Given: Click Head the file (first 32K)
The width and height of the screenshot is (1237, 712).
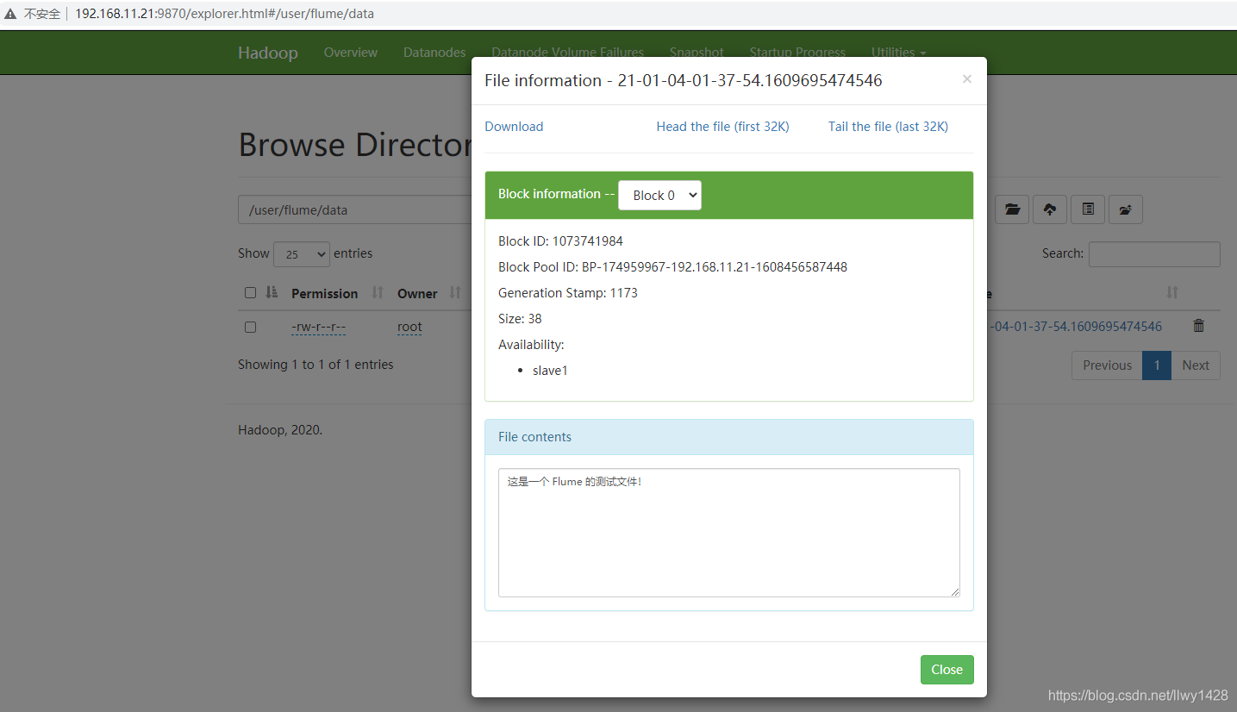Looking at the screenshot, I should point(722,127).
